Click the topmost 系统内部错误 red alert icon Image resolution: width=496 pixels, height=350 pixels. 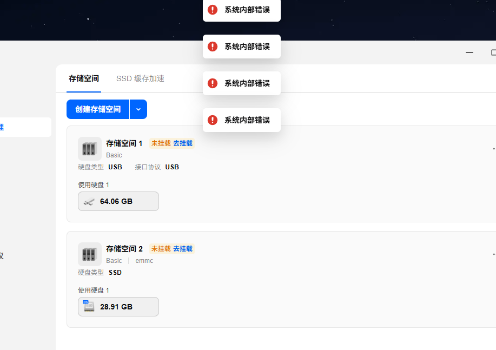point(213,10)
